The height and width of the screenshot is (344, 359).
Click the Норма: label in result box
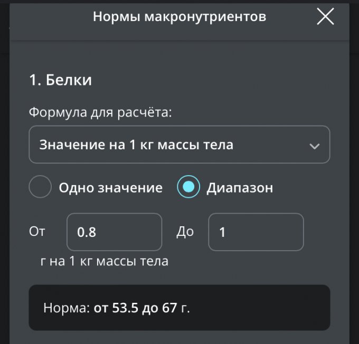point(67,308)
